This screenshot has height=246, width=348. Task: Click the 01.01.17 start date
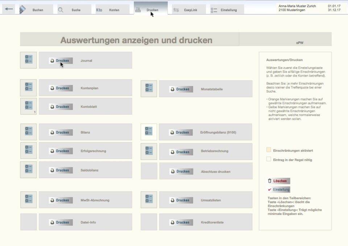click(x=334, y=6)
